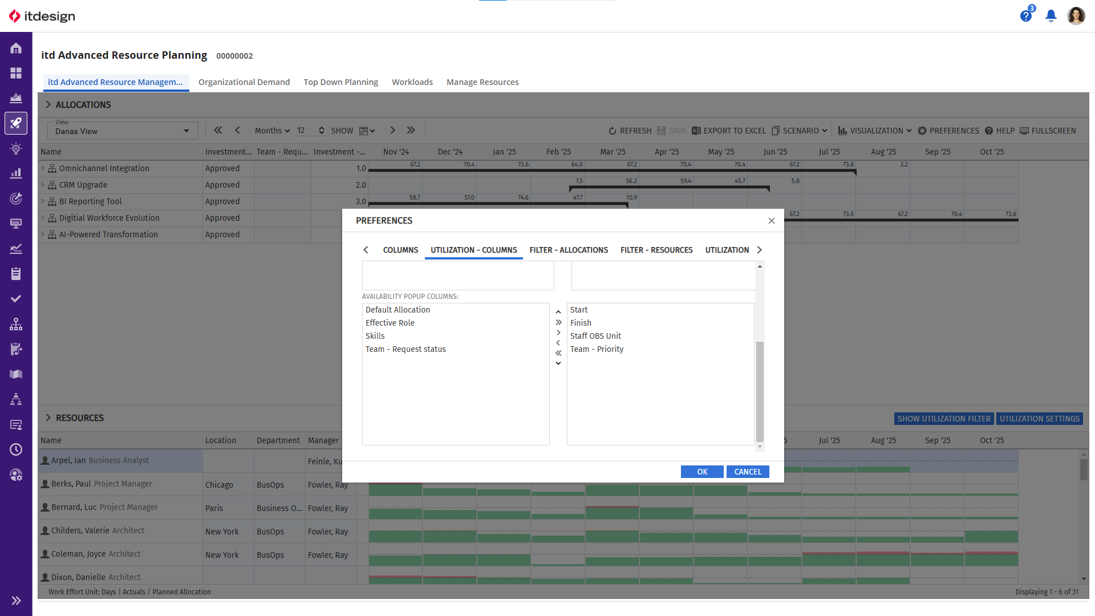Click the target icon in sidebar
Screen dimensions: 1095x616
pos(16,198)
